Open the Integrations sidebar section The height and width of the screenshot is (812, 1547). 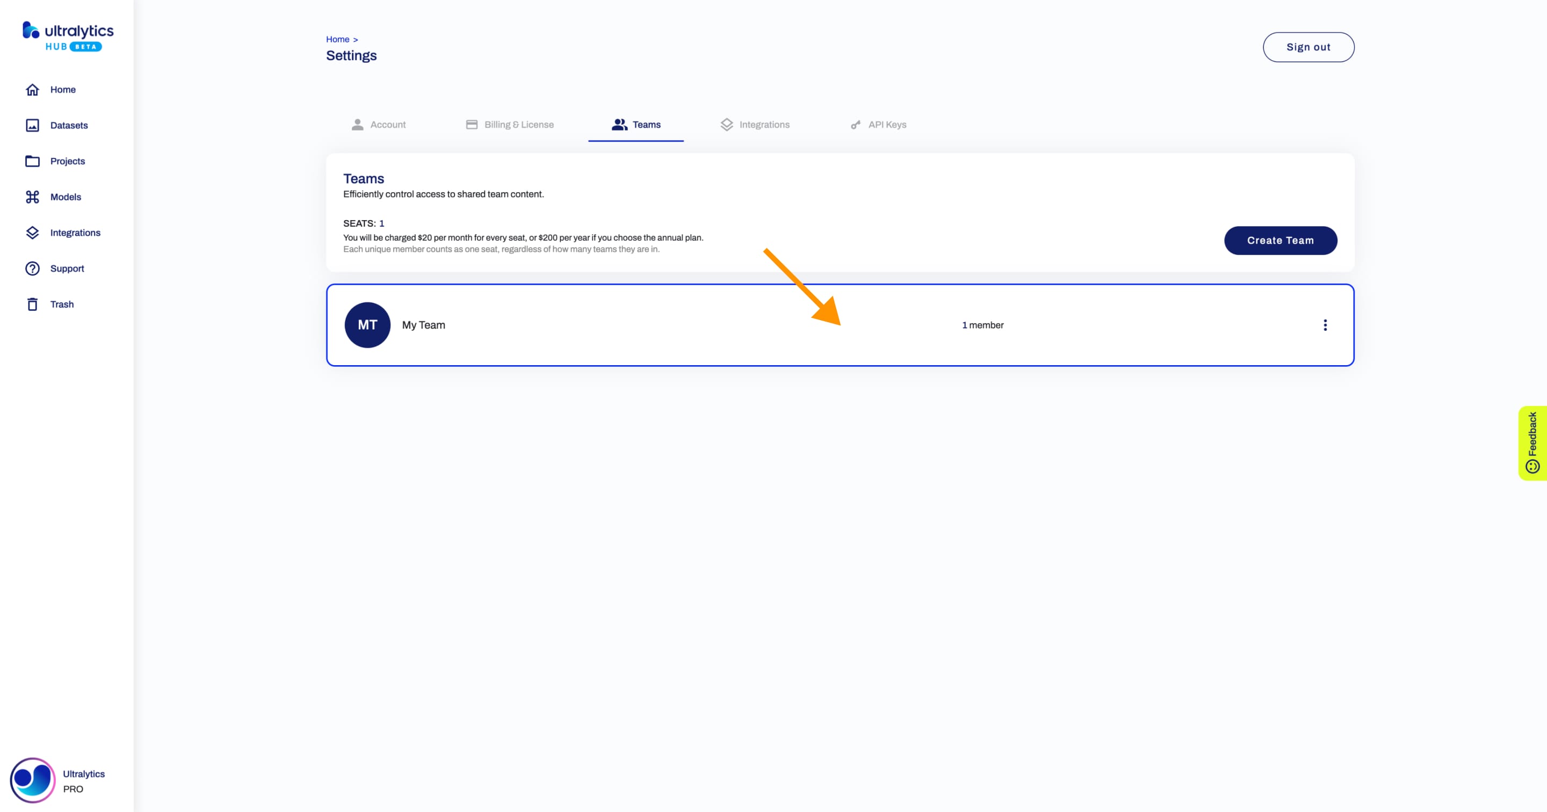pyautogui.click(x=75, y=232)
